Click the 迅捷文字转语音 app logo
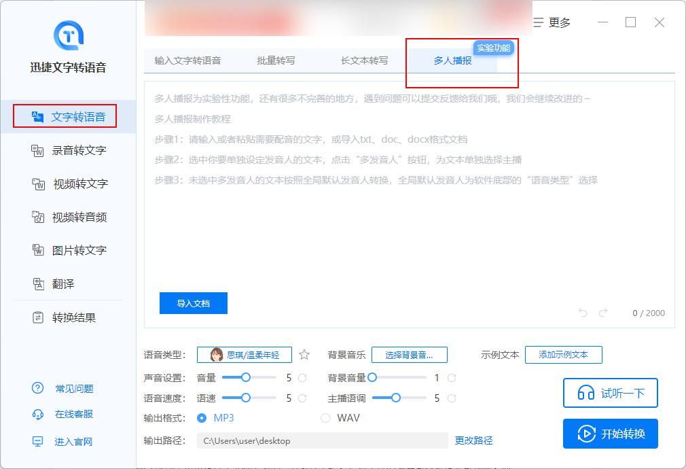The image size is (686, 469). [x=68, y=35]
